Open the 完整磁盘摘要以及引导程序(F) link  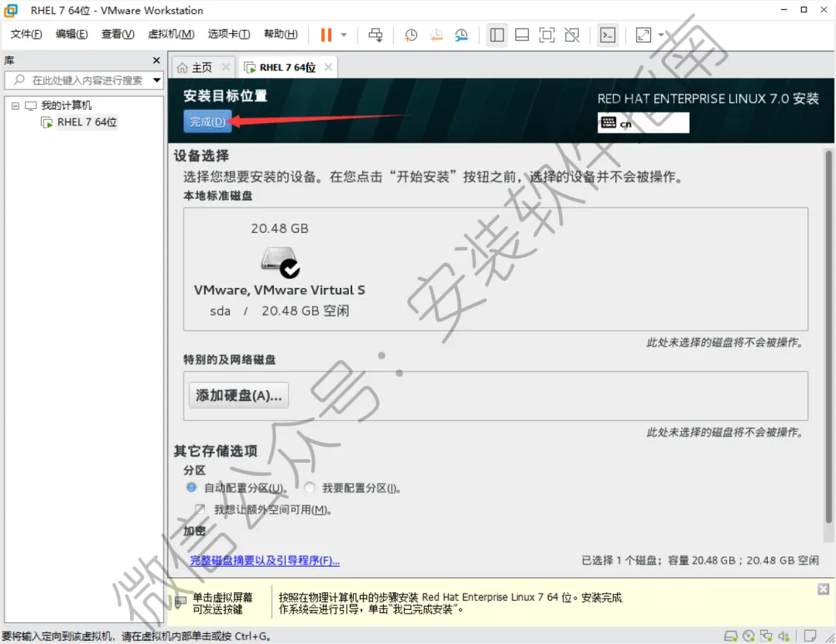click(x=265, y=560)
